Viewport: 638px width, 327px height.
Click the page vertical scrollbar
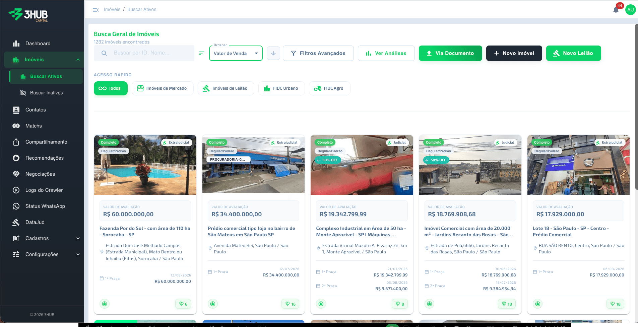click(636, 106)
